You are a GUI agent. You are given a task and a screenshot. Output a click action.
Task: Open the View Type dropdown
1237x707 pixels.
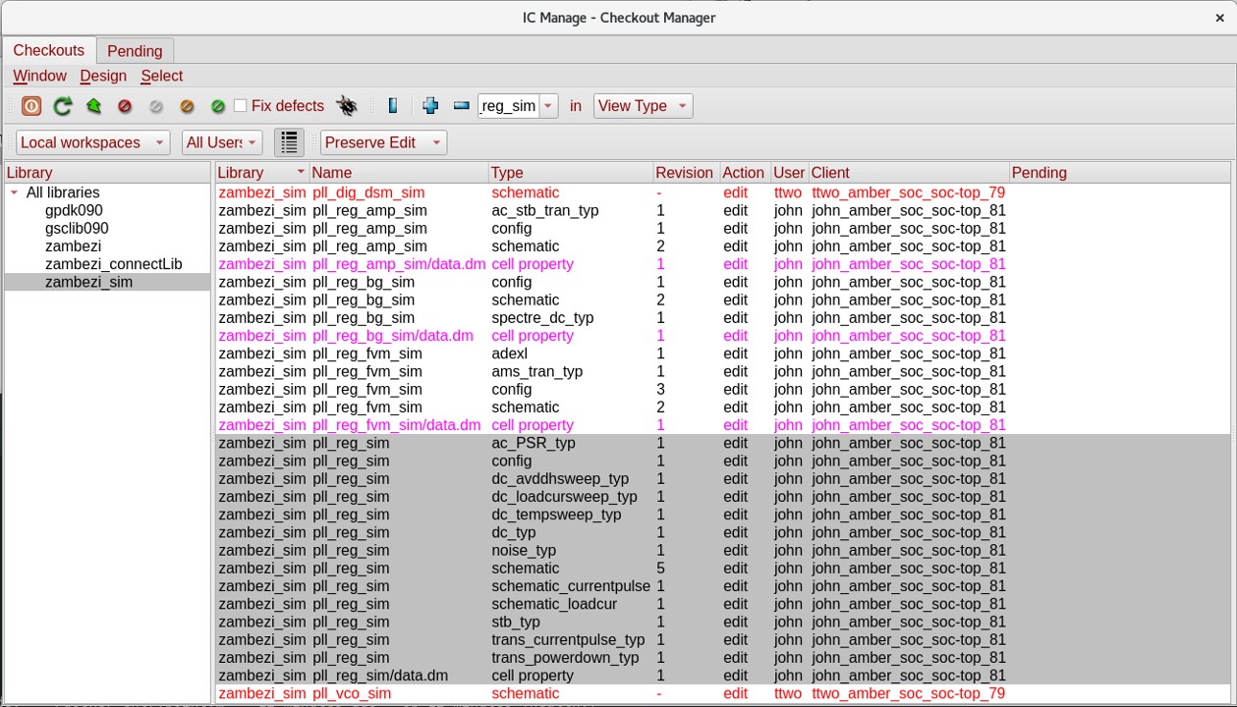pyautogui.click(x=643, y=106)
